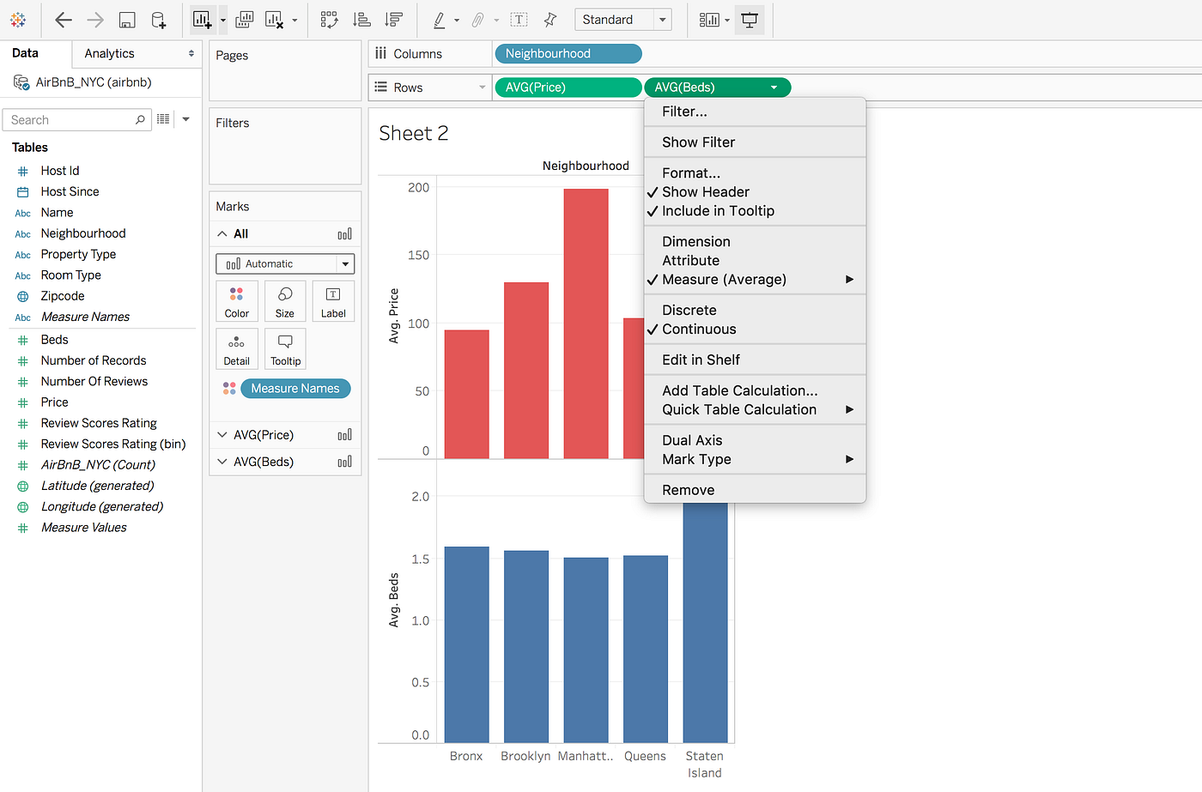Open new worksheet dropdown arrow
Screen dimensions: 1202x792
click(x=223, y=20)
